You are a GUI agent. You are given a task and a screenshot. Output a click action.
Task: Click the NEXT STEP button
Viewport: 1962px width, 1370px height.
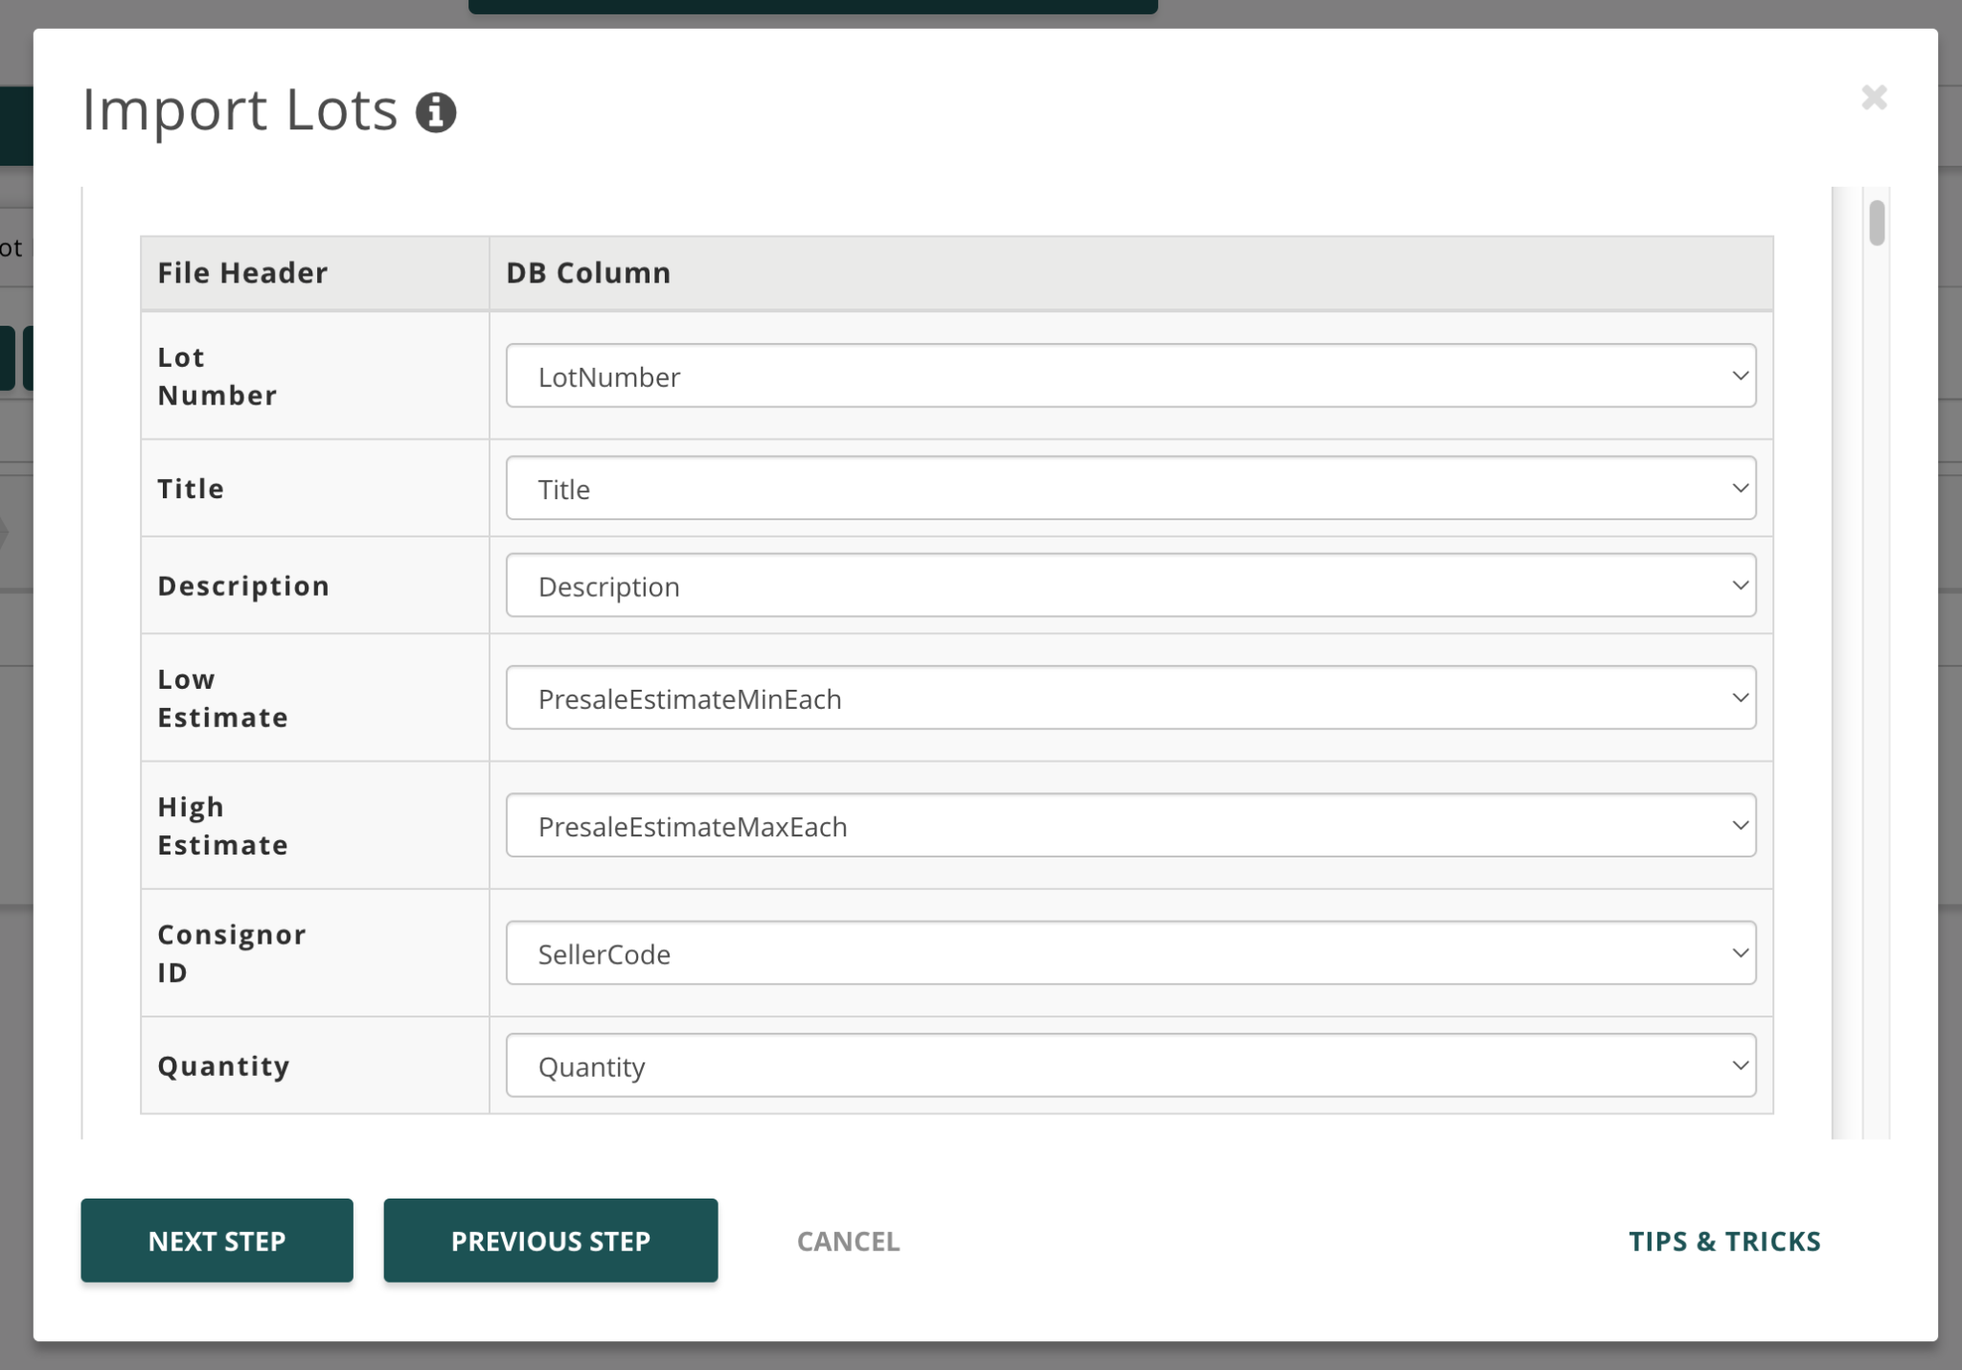coord(217,1240)
